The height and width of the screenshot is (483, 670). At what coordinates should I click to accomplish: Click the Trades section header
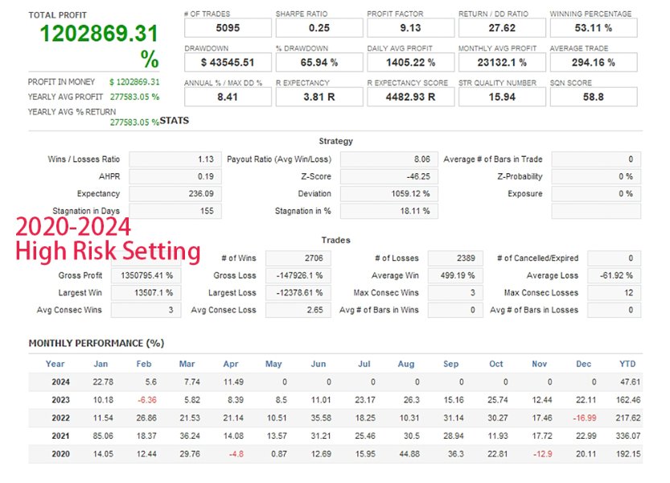(x=335, y=239)
